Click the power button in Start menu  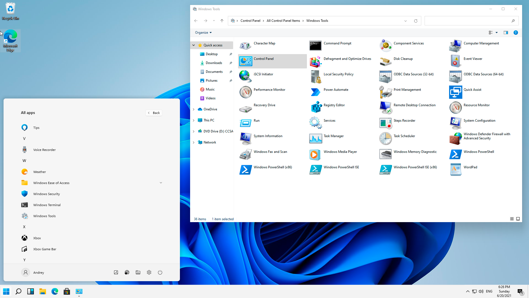click(160, 272)
